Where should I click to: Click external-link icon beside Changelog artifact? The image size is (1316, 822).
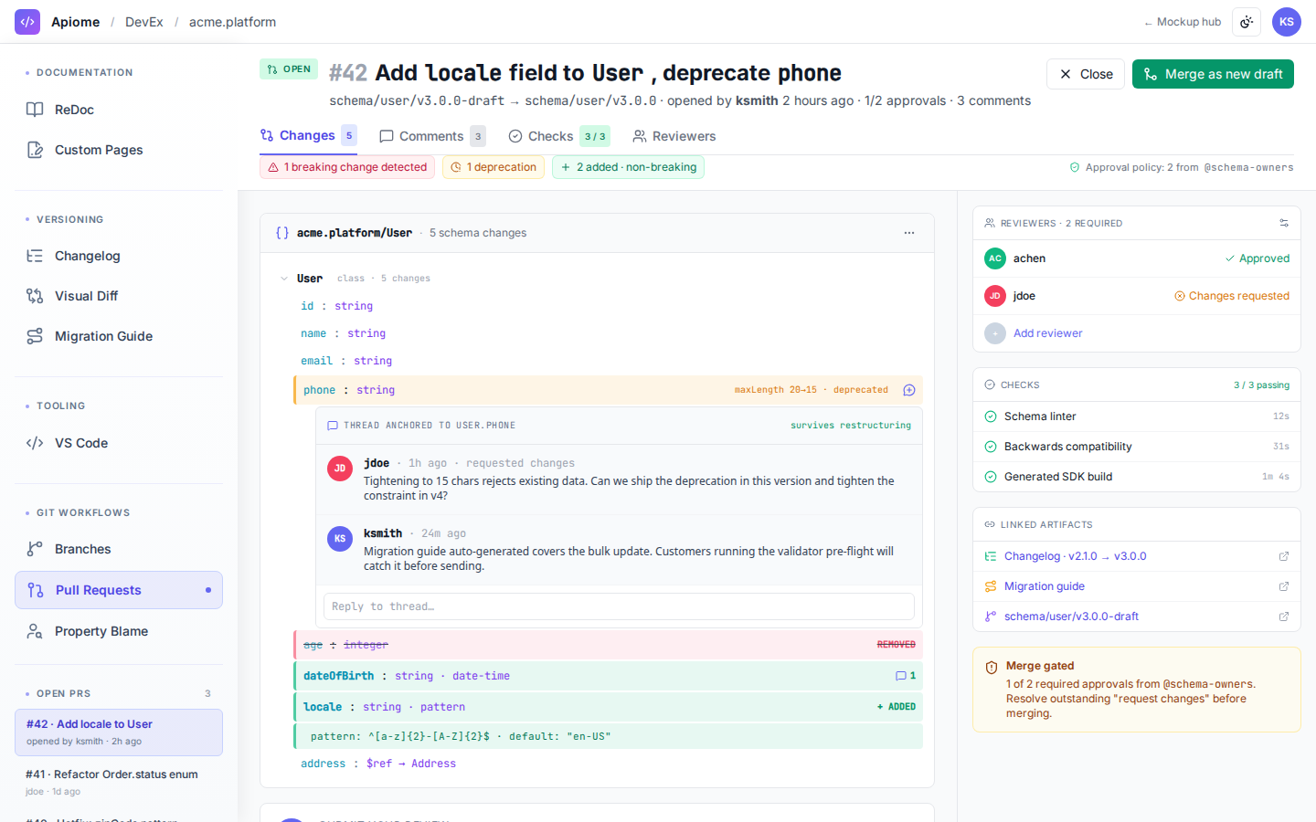point(1284,556)
